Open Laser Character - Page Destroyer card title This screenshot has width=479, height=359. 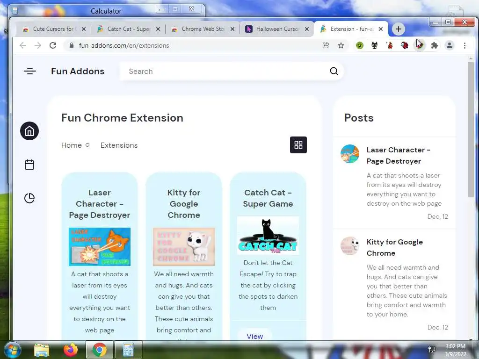click(100, 204)
